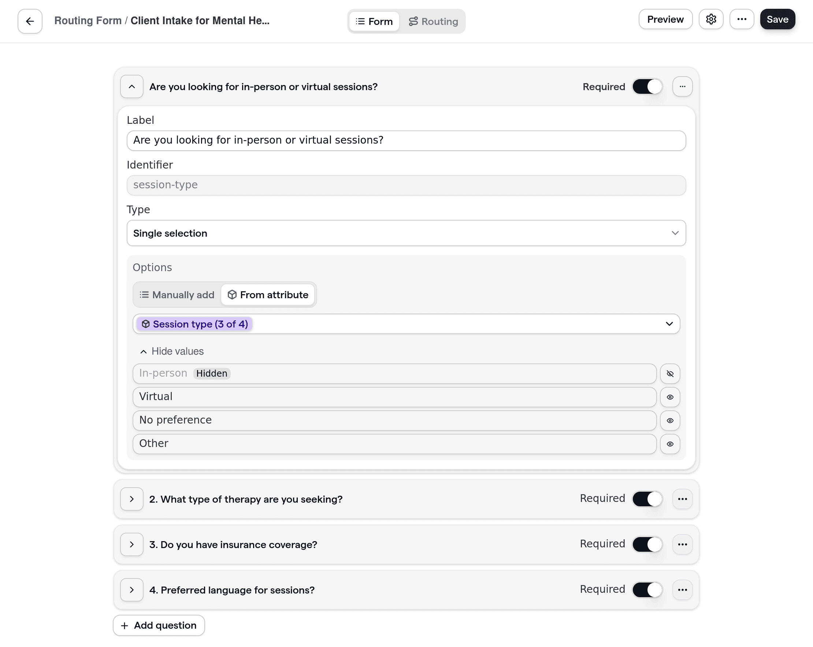This screenshot has width=813, height=647.
Task: Show the hidden In-person option
Action: click(670, 373)
